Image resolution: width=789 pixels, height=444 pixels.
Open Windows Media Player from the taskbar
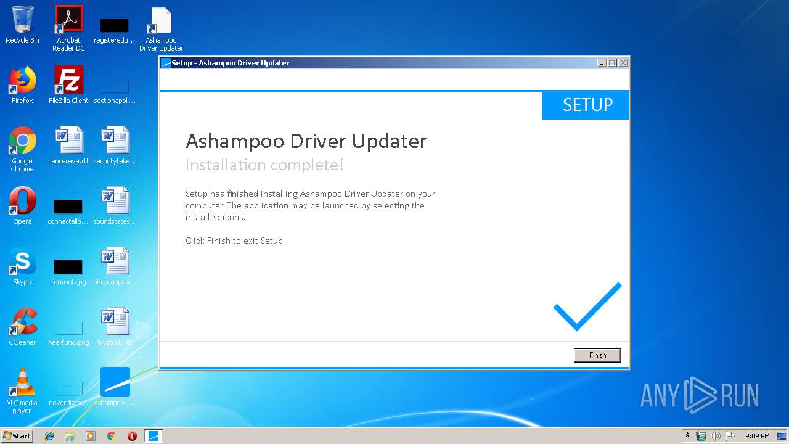91,436
